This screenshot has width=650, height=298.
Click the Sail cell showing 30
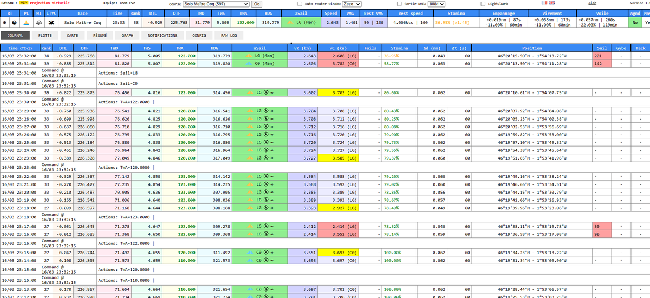602,227
